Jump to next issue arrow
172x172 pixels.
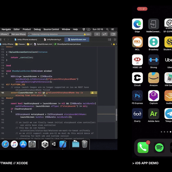[x=116, y=44]
